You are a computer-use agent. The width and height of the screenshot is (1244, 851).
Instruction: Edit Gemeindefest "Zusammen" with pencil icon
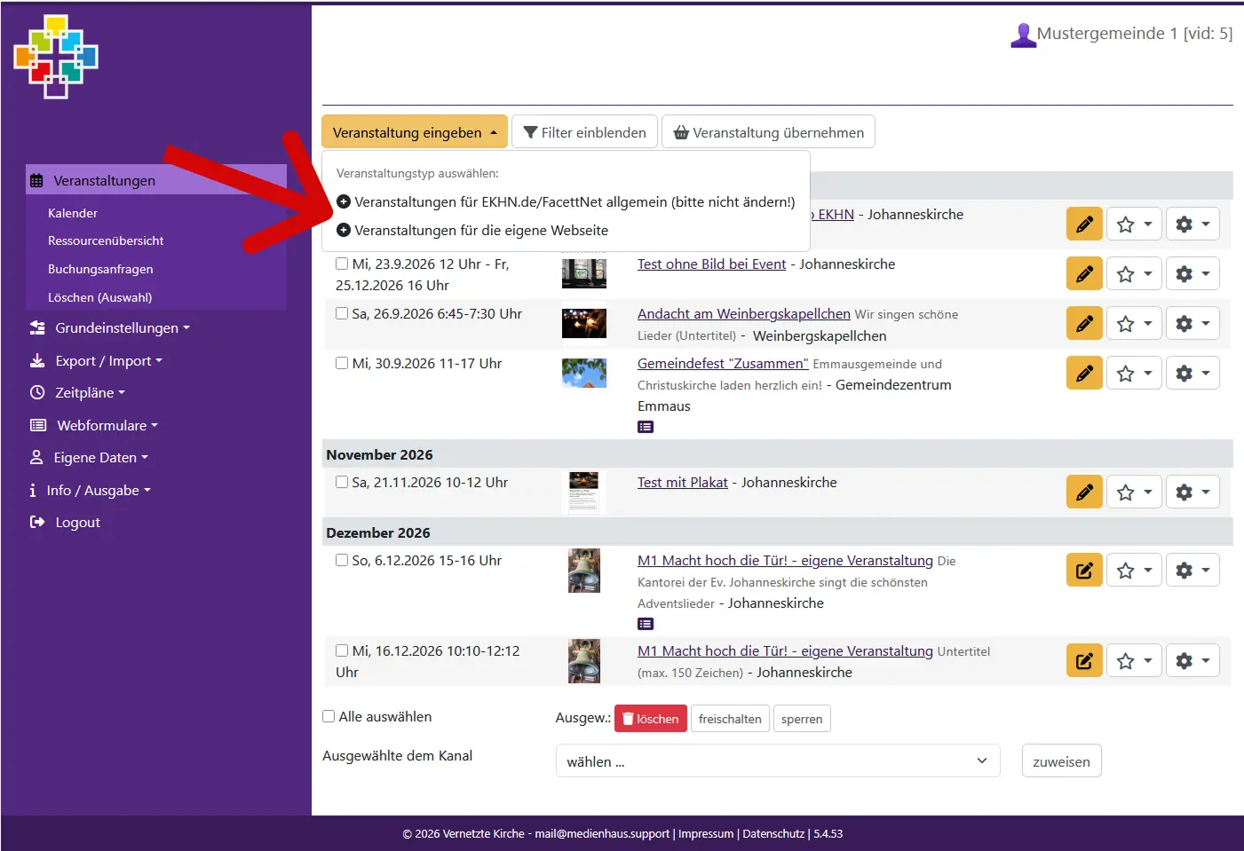[x=1084, y=373]
